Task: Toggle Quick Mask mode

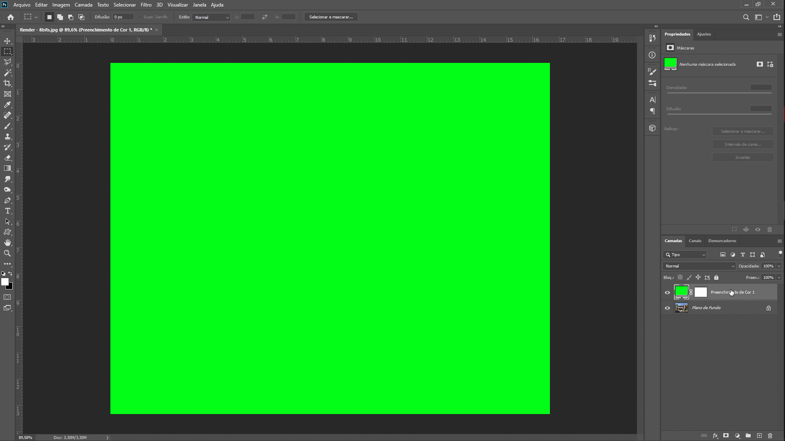Action: point(7,297)
